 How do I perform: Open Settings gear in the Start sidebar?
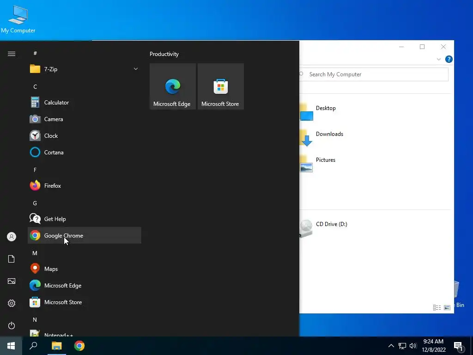click(x=12, y=303)
